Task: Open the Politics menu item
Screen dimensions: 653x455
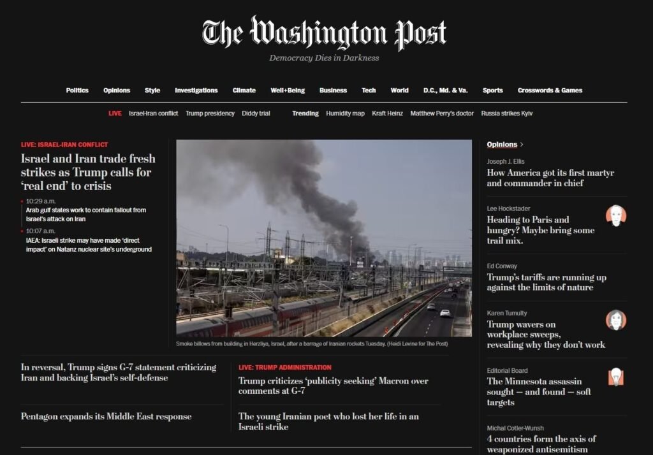Action: point(77,90)
